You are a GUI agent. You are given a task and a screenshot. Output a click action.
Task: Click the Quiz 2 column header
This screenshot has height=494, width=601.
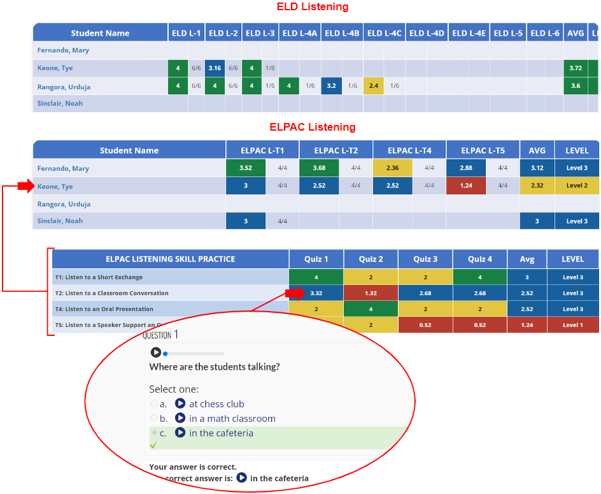[x=371, y=259]
